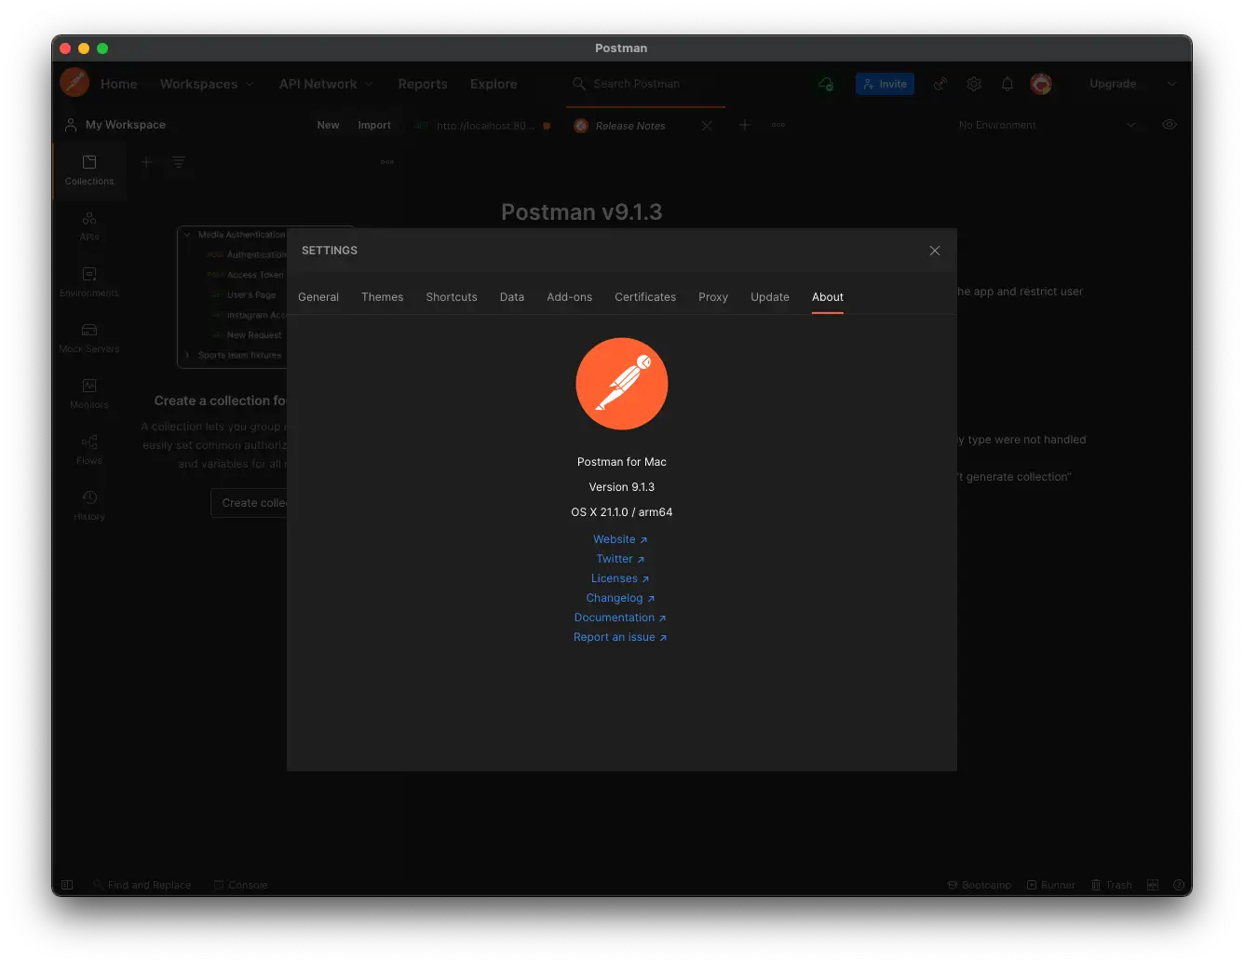This screenshot has height=965, width=1244.
Task: Open the collections panel ellipsis menu
Action: tap(387, 162)
